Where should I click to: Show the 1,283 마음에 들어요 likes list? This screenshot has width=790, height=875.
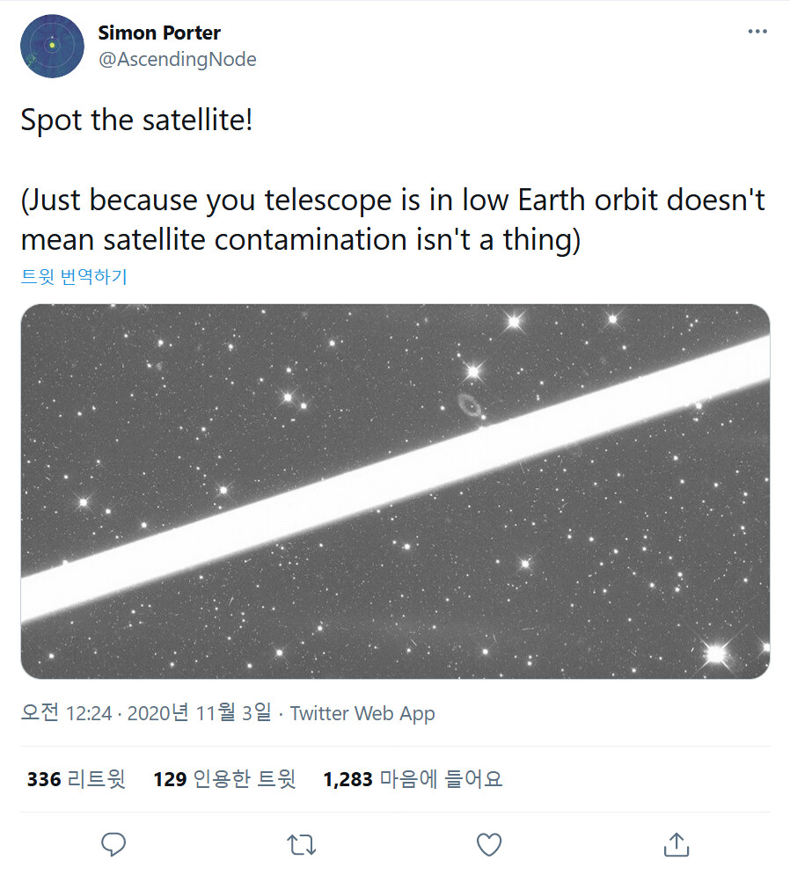point(413,779)
